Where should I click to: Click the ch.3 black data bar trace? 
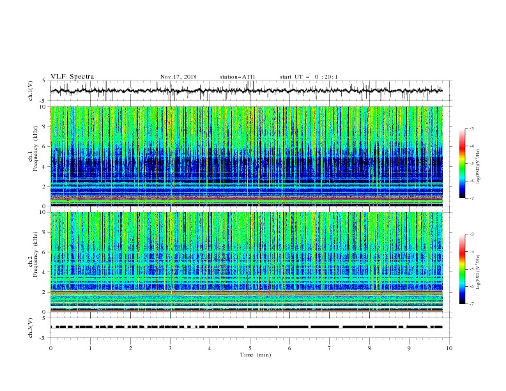click(x=247, y=327)
